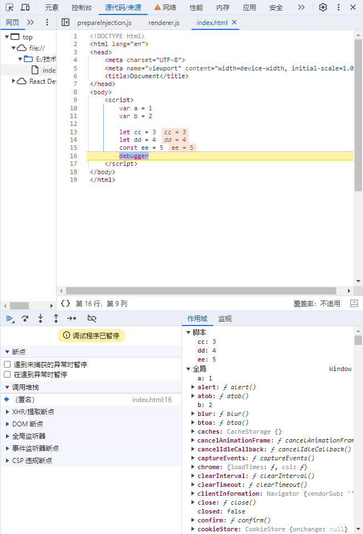Enable pause on uncaught exceptions checkbox

[7, 364]
